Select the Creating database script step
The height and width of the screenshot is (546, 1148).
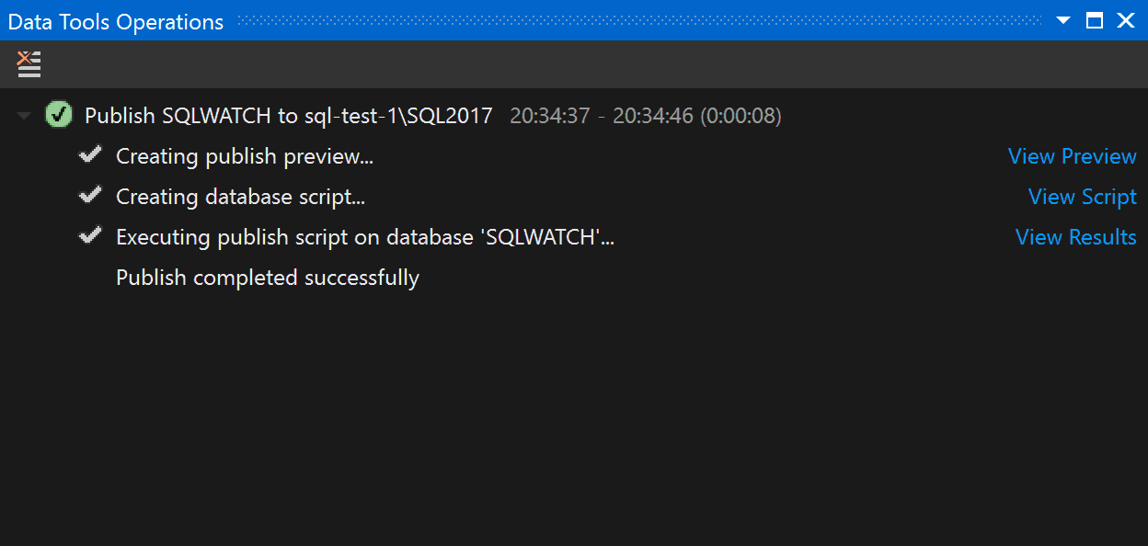coord(241,197)
